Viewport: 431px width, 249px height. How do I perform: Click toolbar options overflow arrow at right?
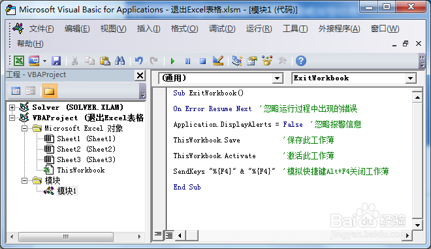tap(422, 61)
